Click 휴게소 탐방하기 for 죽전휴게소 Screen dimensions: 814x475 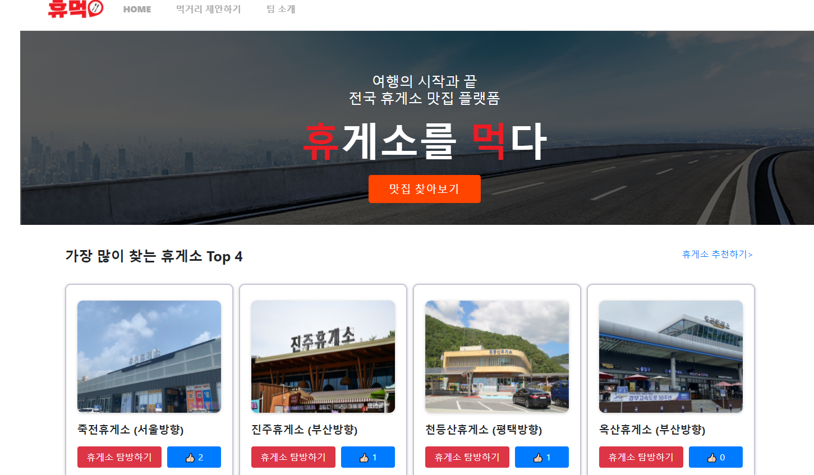click(119, 457)
